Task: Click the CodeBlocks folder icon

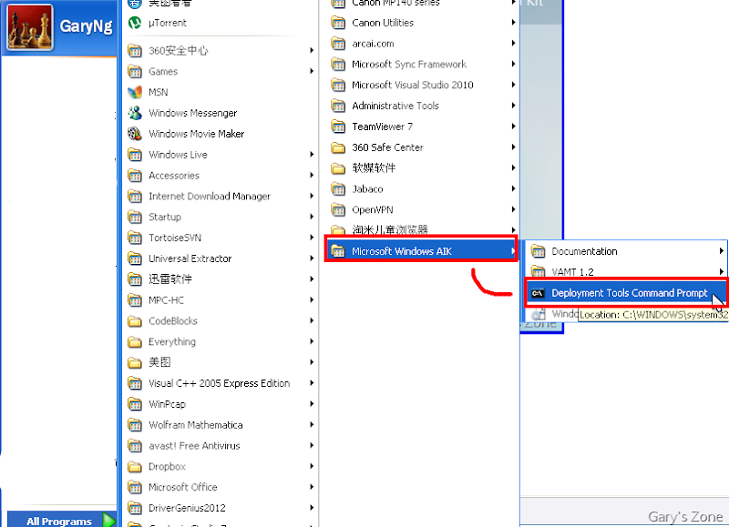Action: 135,321
